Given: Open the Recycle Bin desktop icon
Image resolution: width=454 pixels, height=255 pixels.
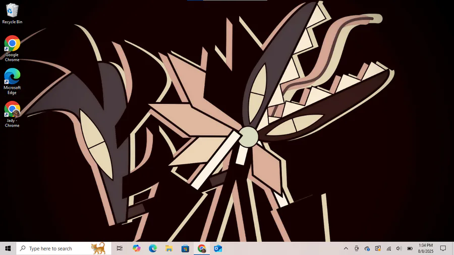Looking at the screenshot, I should click(x=12, y=14).
